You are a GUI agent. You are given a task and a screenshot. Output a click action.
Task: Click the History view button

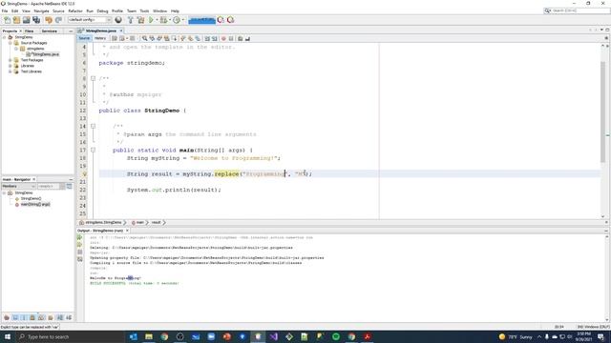[99, 38]
